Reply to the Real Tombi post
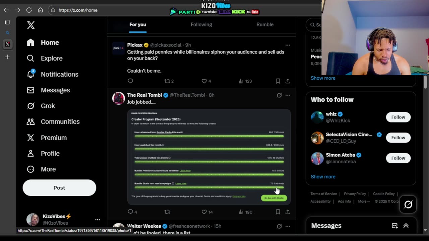Screen dimensions: 429x241 coord(132,212)
